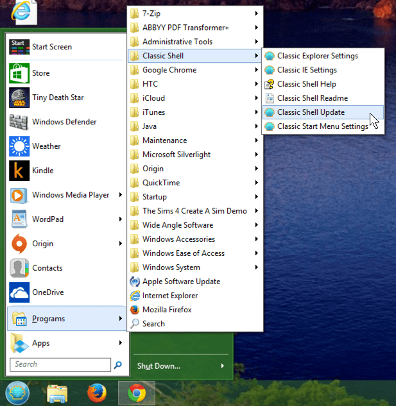Open Microsoft Silverlight folder
Screen dimensions: 396x406
194,155
